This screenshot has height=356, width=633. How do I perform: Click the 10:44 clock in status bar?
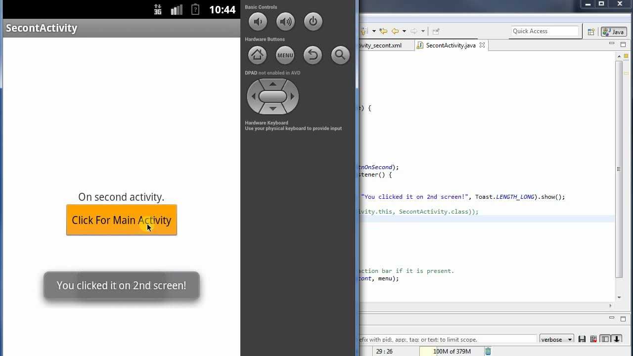click(x=222, y=9)
